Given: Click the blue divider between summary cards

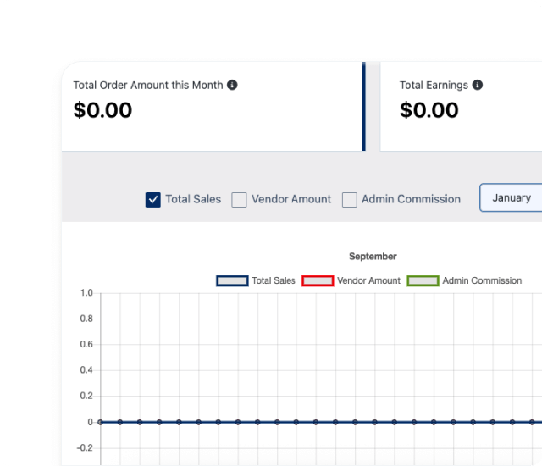Looking at the screenshot, I should click(364, 106).
